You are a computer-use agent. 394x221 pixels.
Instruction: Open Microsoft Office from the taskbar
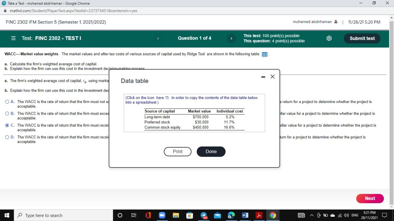[x=148, y=215]
